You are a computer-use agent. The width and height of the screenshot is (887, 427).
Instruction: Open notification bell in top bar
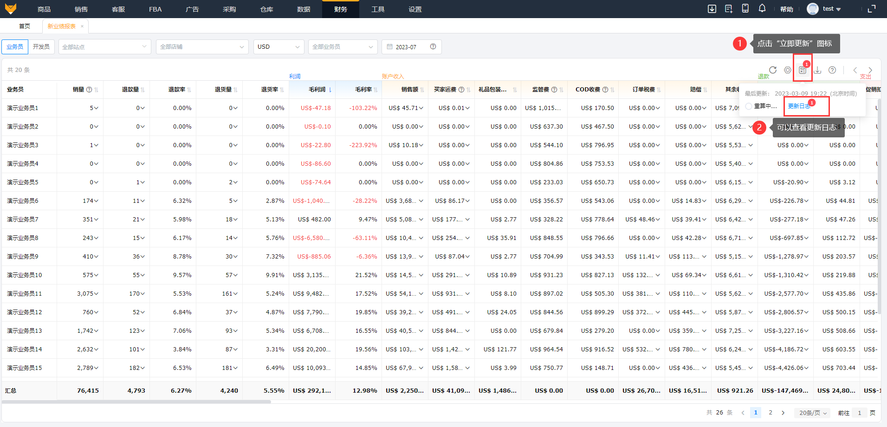(762, 9)
